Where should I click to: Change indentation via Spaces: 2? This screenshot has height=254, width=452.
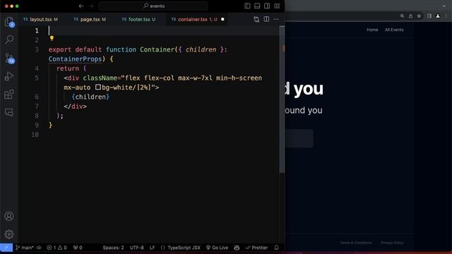[x=113, y=248]
